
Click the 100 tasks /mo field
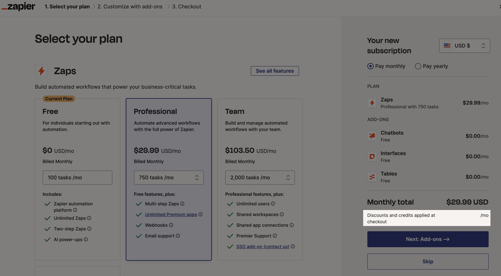tap(78, 178)
